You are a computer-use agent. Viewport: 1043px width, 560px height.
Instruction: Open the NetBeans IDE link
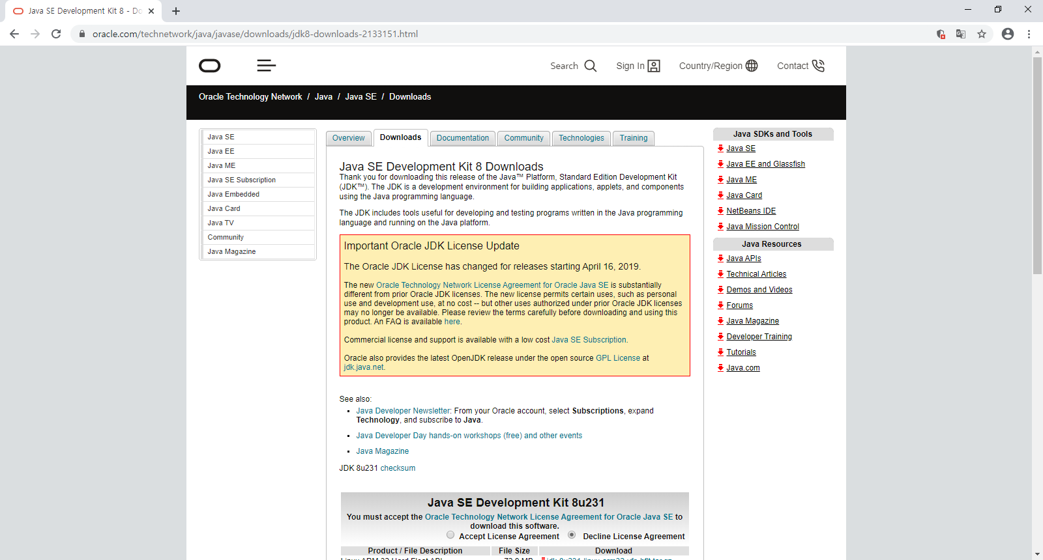[x=751, y=211]
